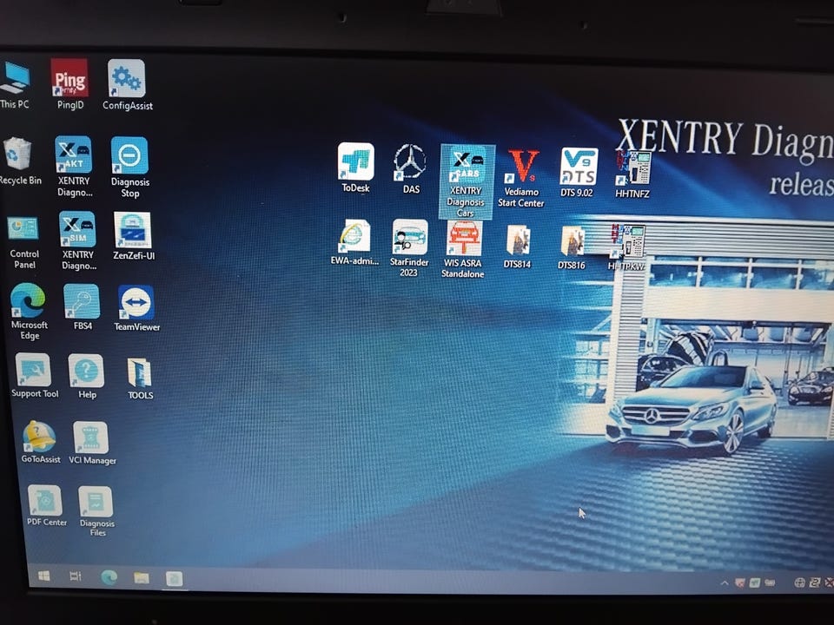
Task: Select XENTRY Diagnosis Cars icon
Action: [x=467, y=181]
